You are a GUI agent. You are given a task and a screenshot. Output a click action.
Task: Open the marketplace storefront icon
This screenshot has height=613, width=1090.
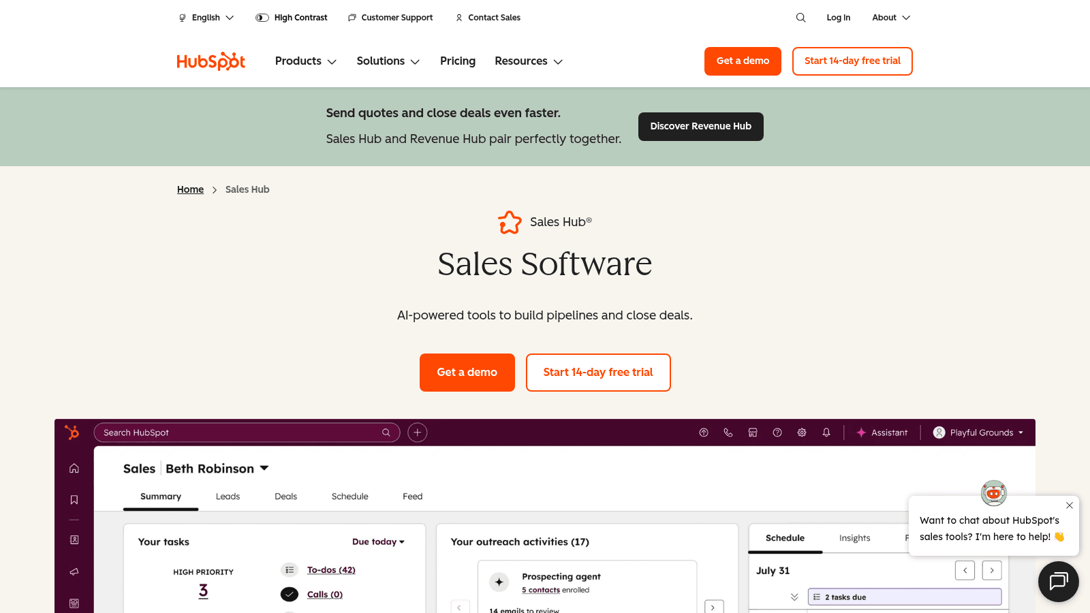tap(753, 433)
